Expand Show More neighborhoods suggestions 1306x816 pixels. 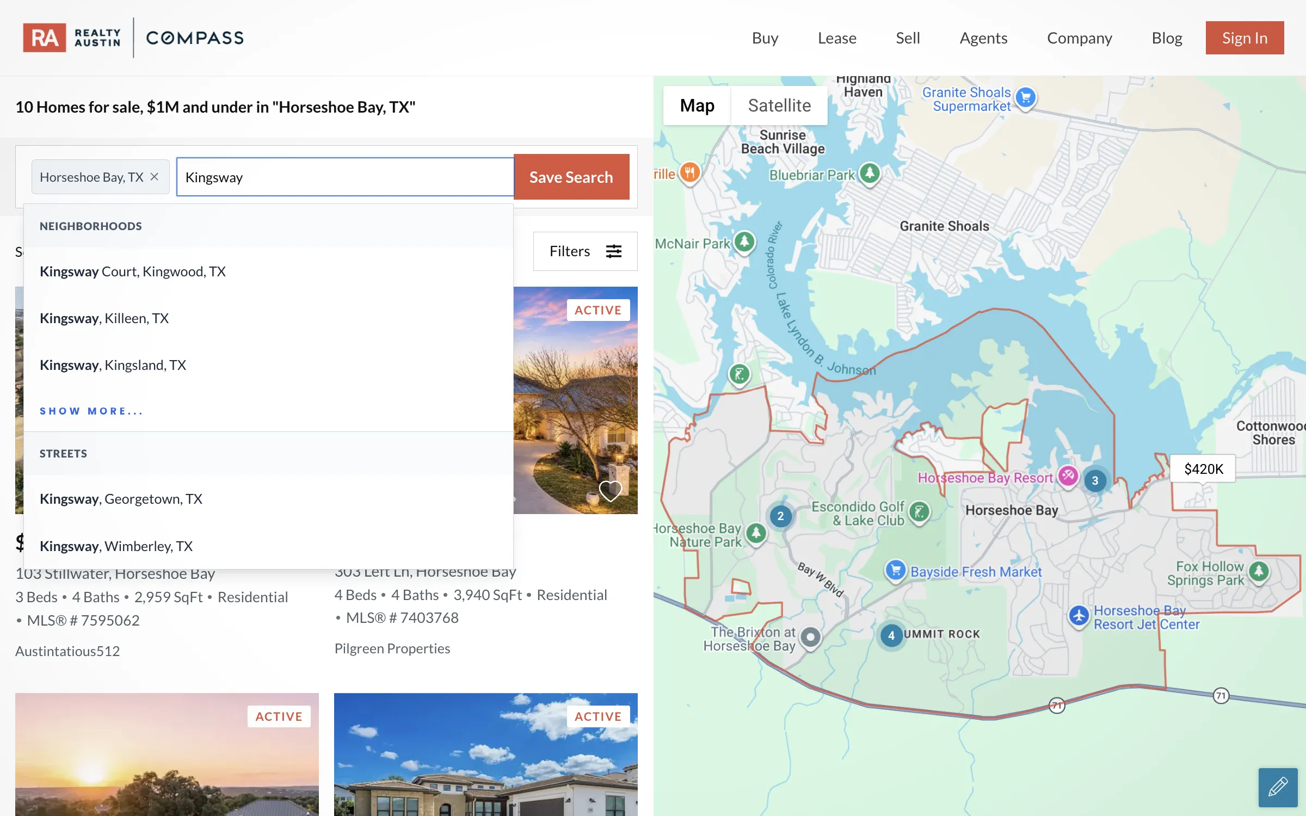[x=91, y=411]
